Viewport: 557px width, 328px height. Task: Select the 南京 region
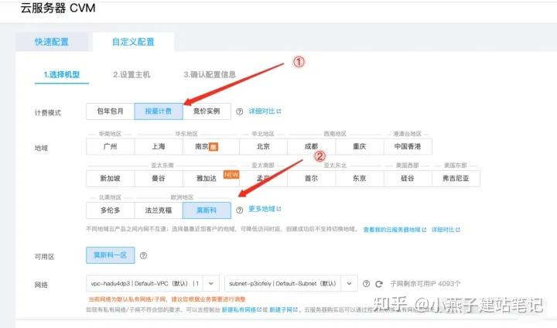point(211,146)
